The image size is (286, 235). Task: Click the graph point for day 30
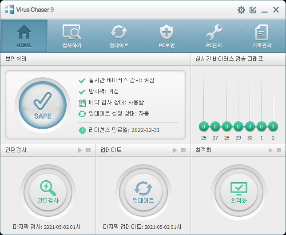pos(250,127)
